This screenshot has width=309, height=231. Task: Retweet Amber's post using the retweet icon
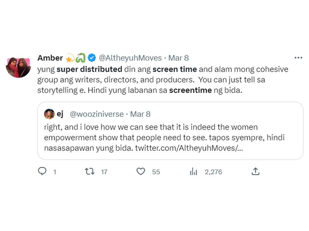90,171
